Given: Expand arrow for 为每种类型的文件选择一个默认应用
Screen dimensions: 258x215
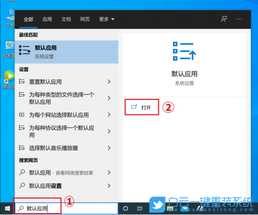Looking at the screenshot, I should 109,98.
